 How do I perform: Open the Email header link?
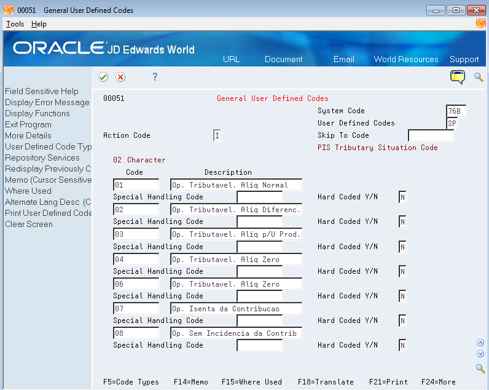pyautogui.click(x=343, y=59)
